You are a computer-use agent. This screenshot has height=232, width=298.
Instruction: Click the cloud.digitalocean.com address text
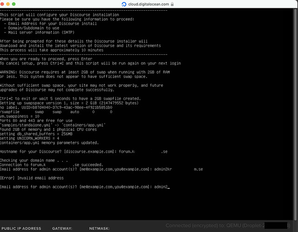[x=148, y=4]
